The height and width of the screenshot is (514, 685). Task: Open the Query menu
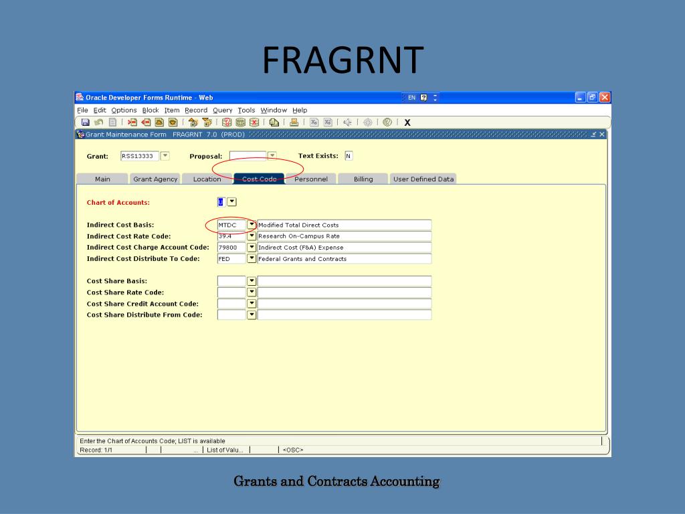(x=222, y=110)
